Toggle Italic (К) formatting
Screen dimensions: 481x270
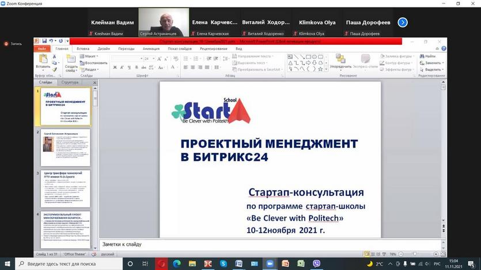tap(122, 67)
